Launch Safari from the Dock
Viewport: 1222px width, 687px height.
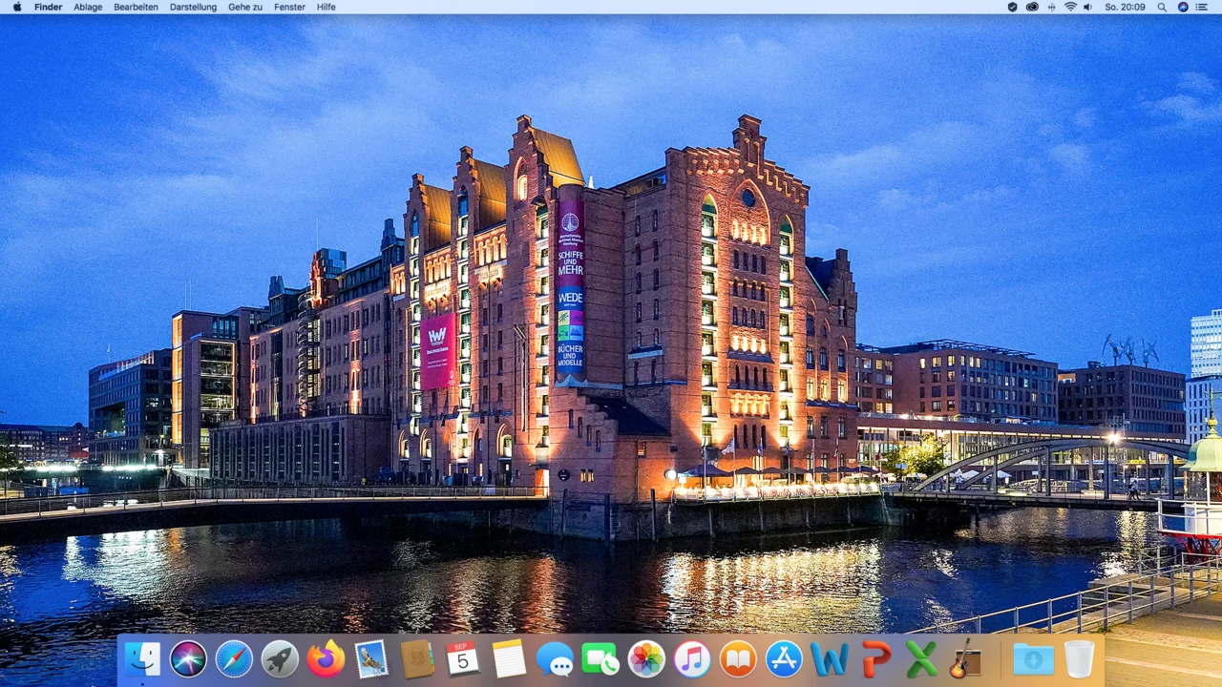point(234,659)
